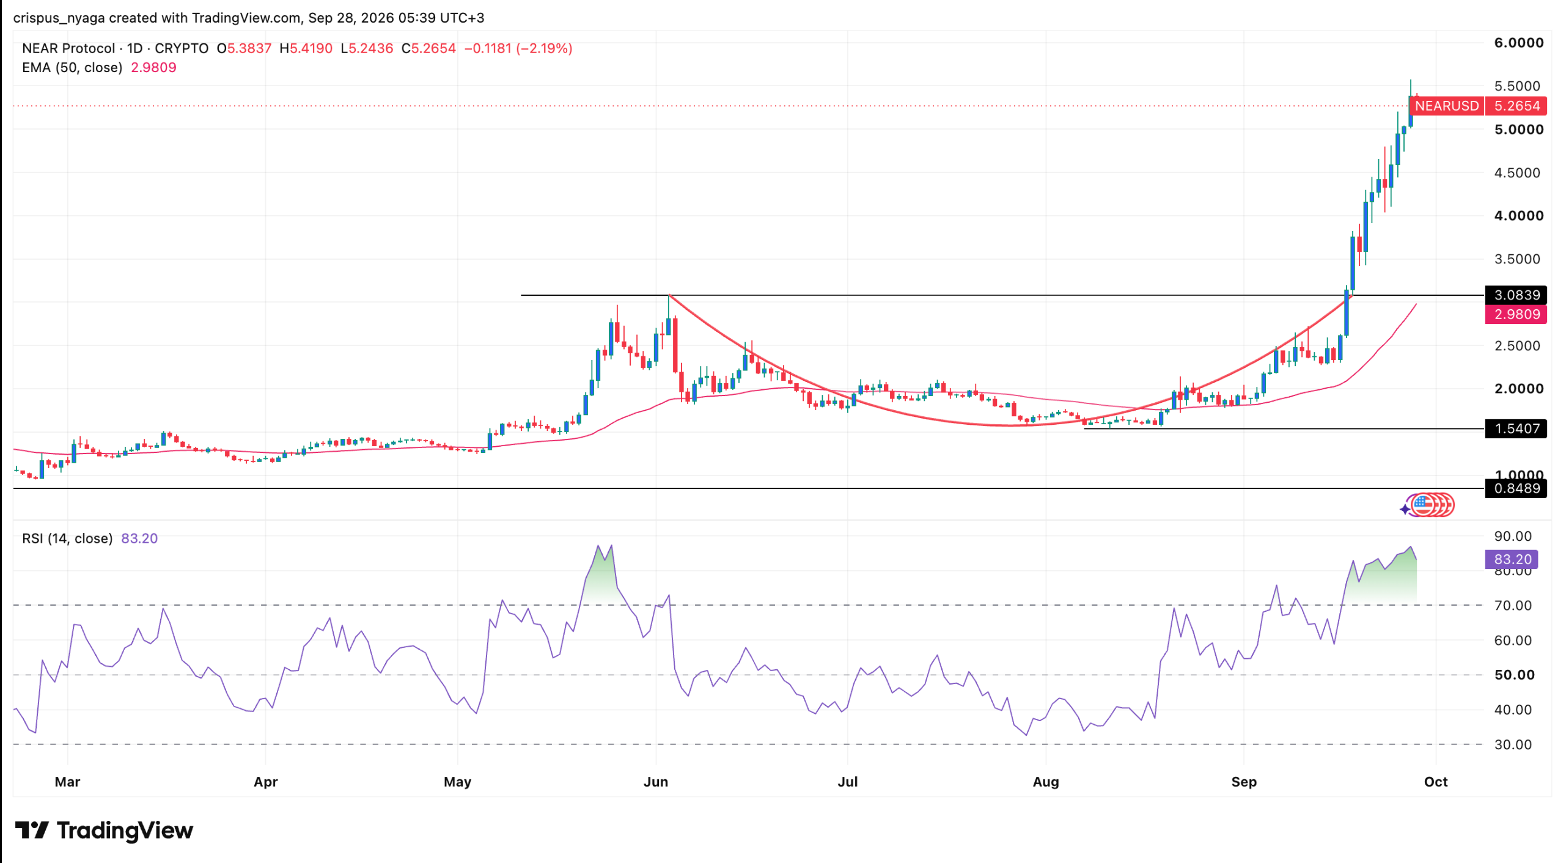Click the crispus_nyaga attribution header text
This screenshot has width=1555, height=863.
coord(249,18)
